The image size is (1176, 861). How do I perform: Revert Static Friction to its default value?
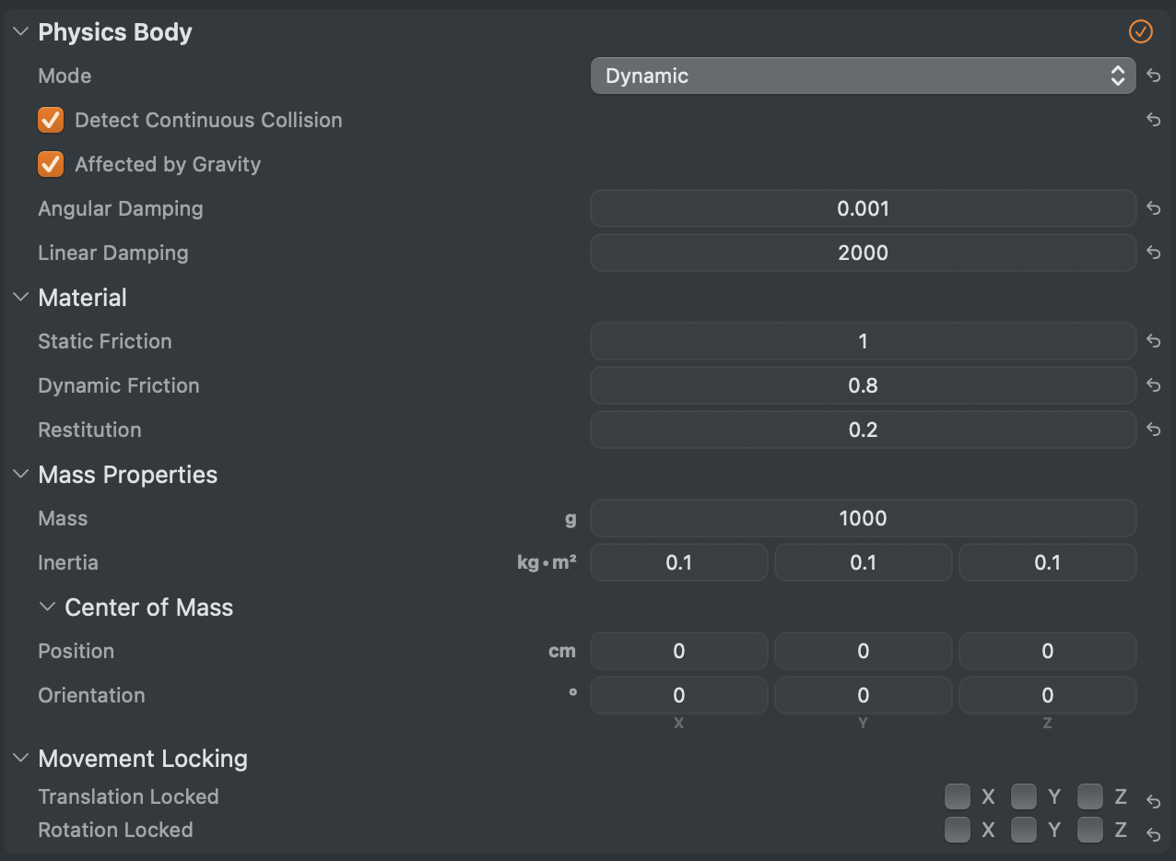click(1153, 341)
